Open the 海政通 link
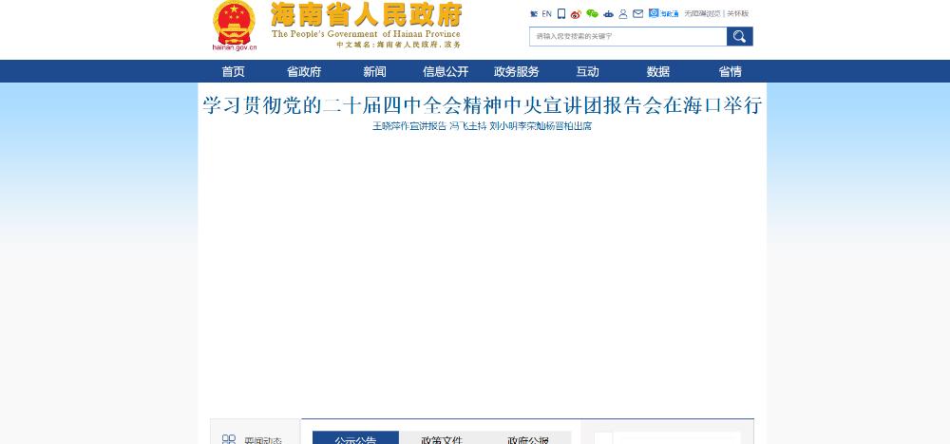 (663, 13)
